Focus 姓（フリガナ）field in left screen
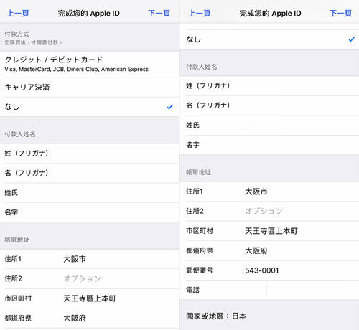Image resolution: width=359 pixels, height=330 pixels. click(x=90, y=154)
